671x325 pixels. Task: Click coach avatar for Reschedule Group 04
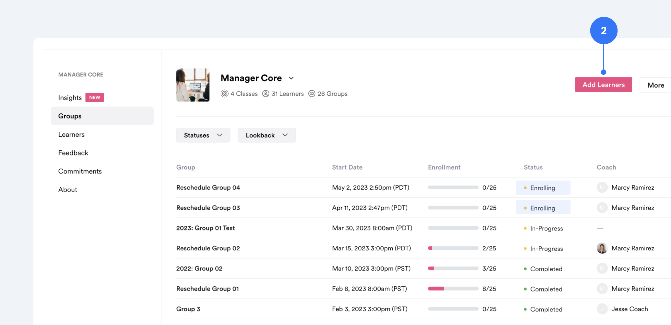pyautogui.click(x=602, y=188)
